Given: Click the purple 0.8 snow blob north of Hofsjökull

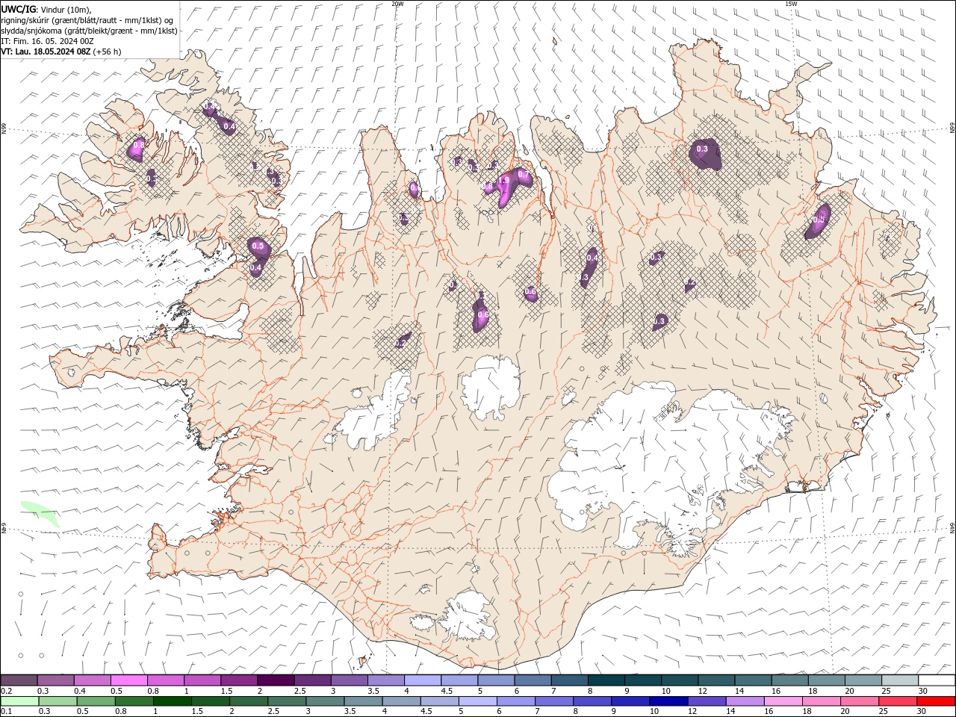Looking at the screenshot, I should (x=482, y=314).
